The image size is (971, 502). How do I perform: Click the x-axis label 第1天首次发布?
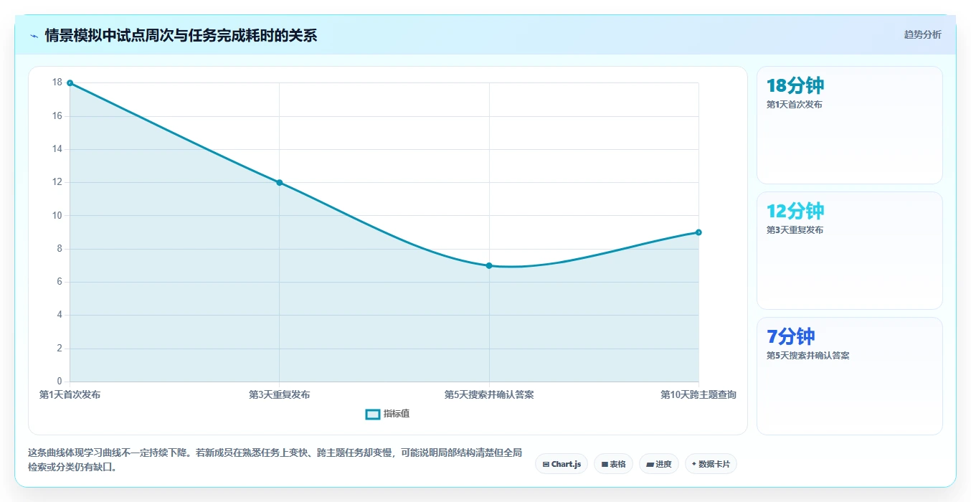70,394
